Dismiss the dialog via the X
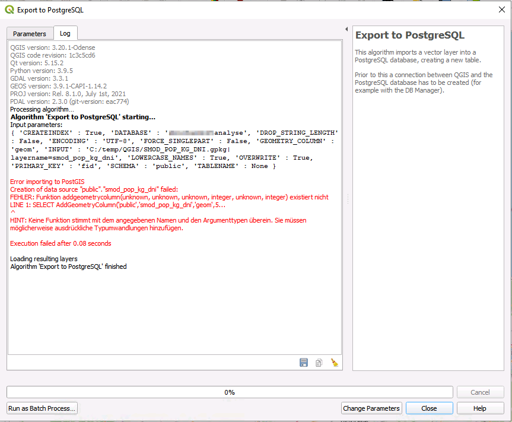Image resolution: width=512 pixels, height=422 pixels. [x=501, y=9]
